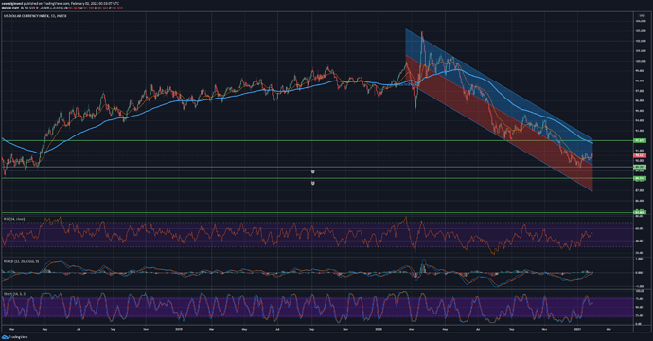The width and height of the screenshot is (653, 341).
Task: Click the second green price tag near 89
Action: (x=639, y=167)
